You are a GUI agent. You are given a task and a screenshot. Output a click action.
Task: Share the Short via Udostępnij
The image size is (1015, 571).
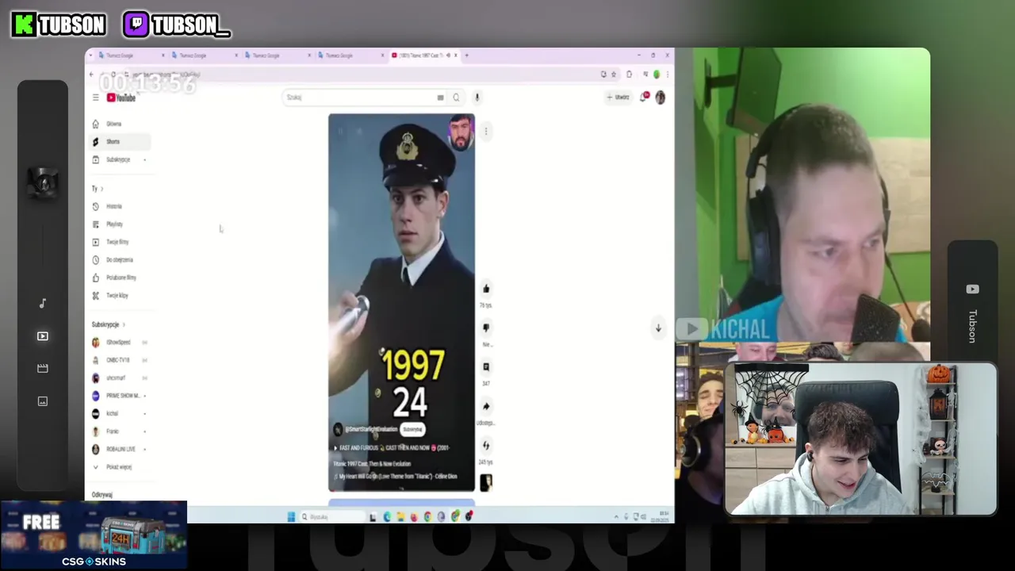[486, 406]
